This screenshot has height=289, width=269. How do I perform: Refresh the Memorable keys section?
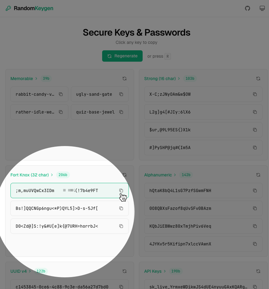tap(125, 79)
